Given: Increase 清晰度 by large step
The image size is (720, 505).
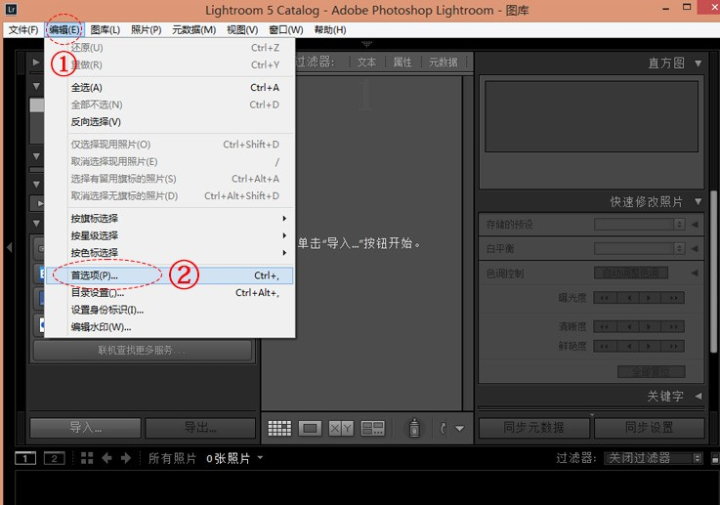Looking at the screenshot, I should coord(673,327).
